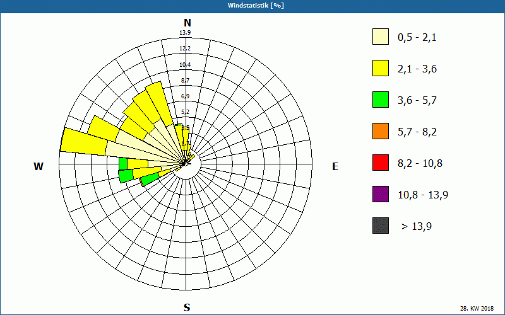Click the legend label '5,7 - 8,2'
The height and width of the screenshot is (315, 505).
[417, 132]
